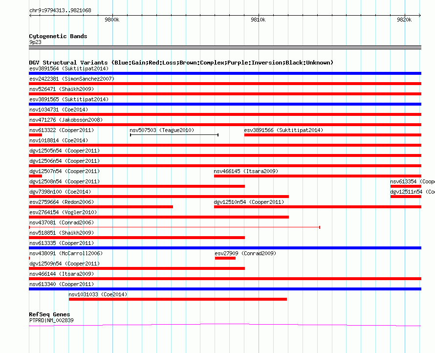435x353 pixels.
Task: Click the gray 9p23 cytogenetic band bar
Action: point(225,47)
